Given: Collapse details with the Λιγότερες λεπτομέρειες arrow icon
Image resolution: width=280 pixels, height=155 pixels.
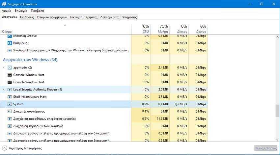Looking at the screenshot, I should point(5,148).
